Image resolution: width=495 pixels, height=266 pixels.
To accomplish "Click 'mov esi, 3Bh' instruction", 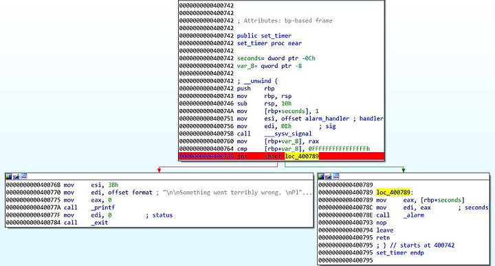I will [91, 185].
